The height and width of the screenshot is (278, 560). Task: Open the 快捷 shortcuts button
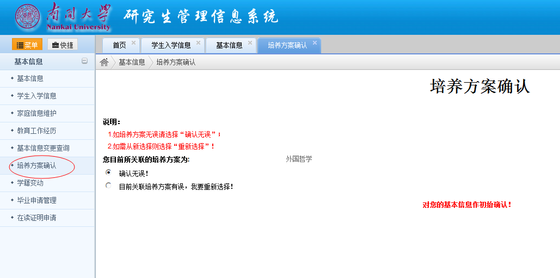63,45
